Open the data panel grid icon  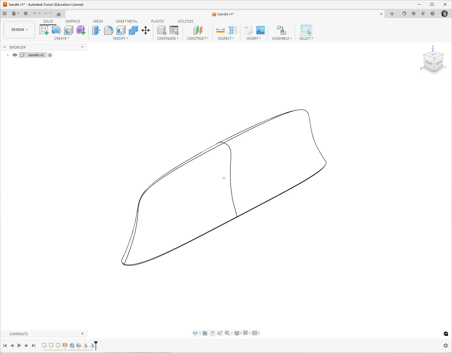pos(5,13)
